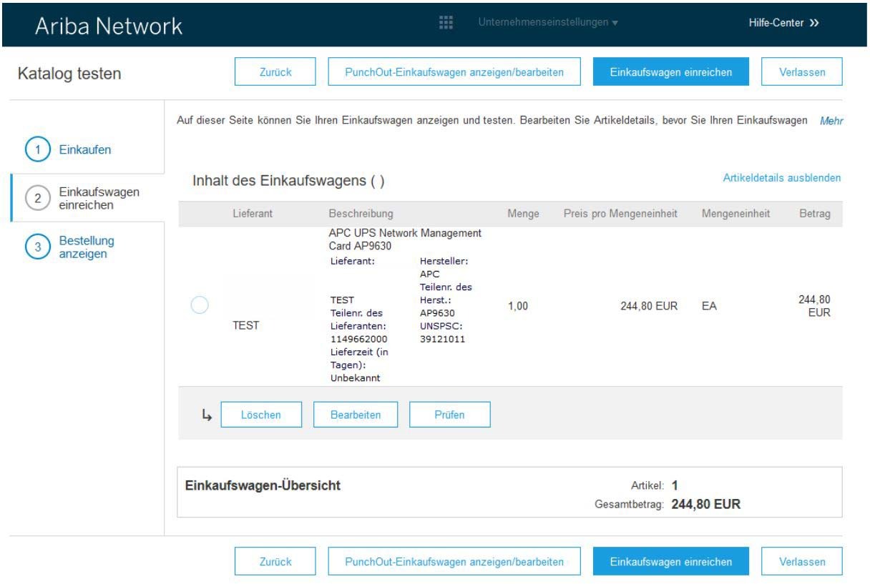Click top Einkaufswagen einreichen button
Screen dimensions: 870x584
coord(670,72)
